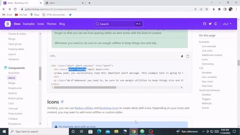Screen dimensions: 240x135
Task: Click sidebar scroll up arrow
Action: click(x=40, y=34)
